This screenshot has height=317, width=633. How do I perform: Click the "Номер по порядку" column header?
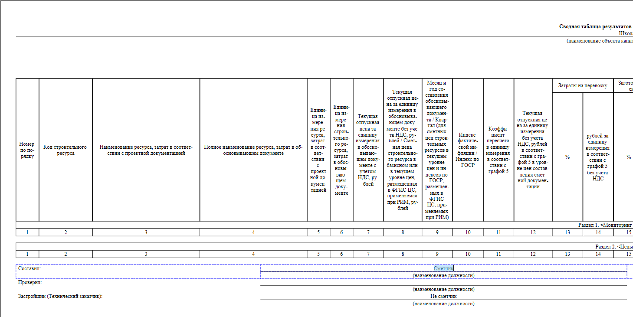tap(27, 150)
